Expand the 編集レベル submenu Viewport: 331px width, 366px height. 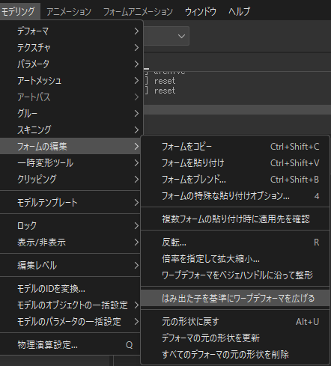[71, 265]
